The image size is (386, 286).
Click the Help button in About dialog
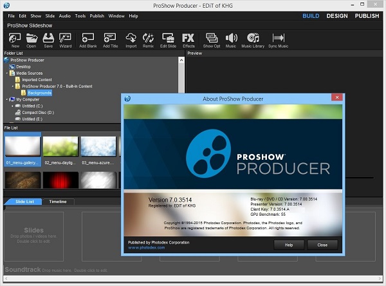(x=288, y=244)
